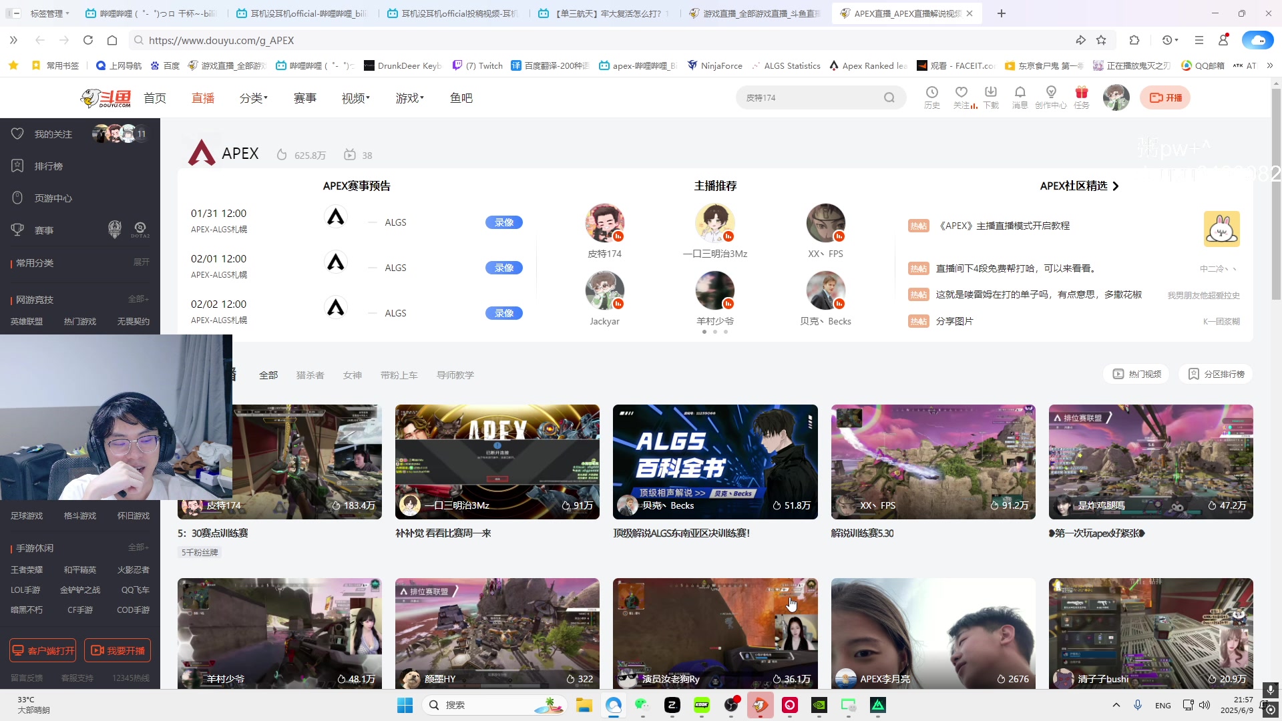Open the Twitch bookmark in the bookmarks bar
Screen dimensions: 1282x721
point(477,65)
